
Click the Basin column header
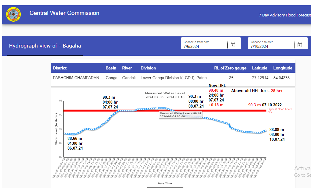[x=111, y=68]
